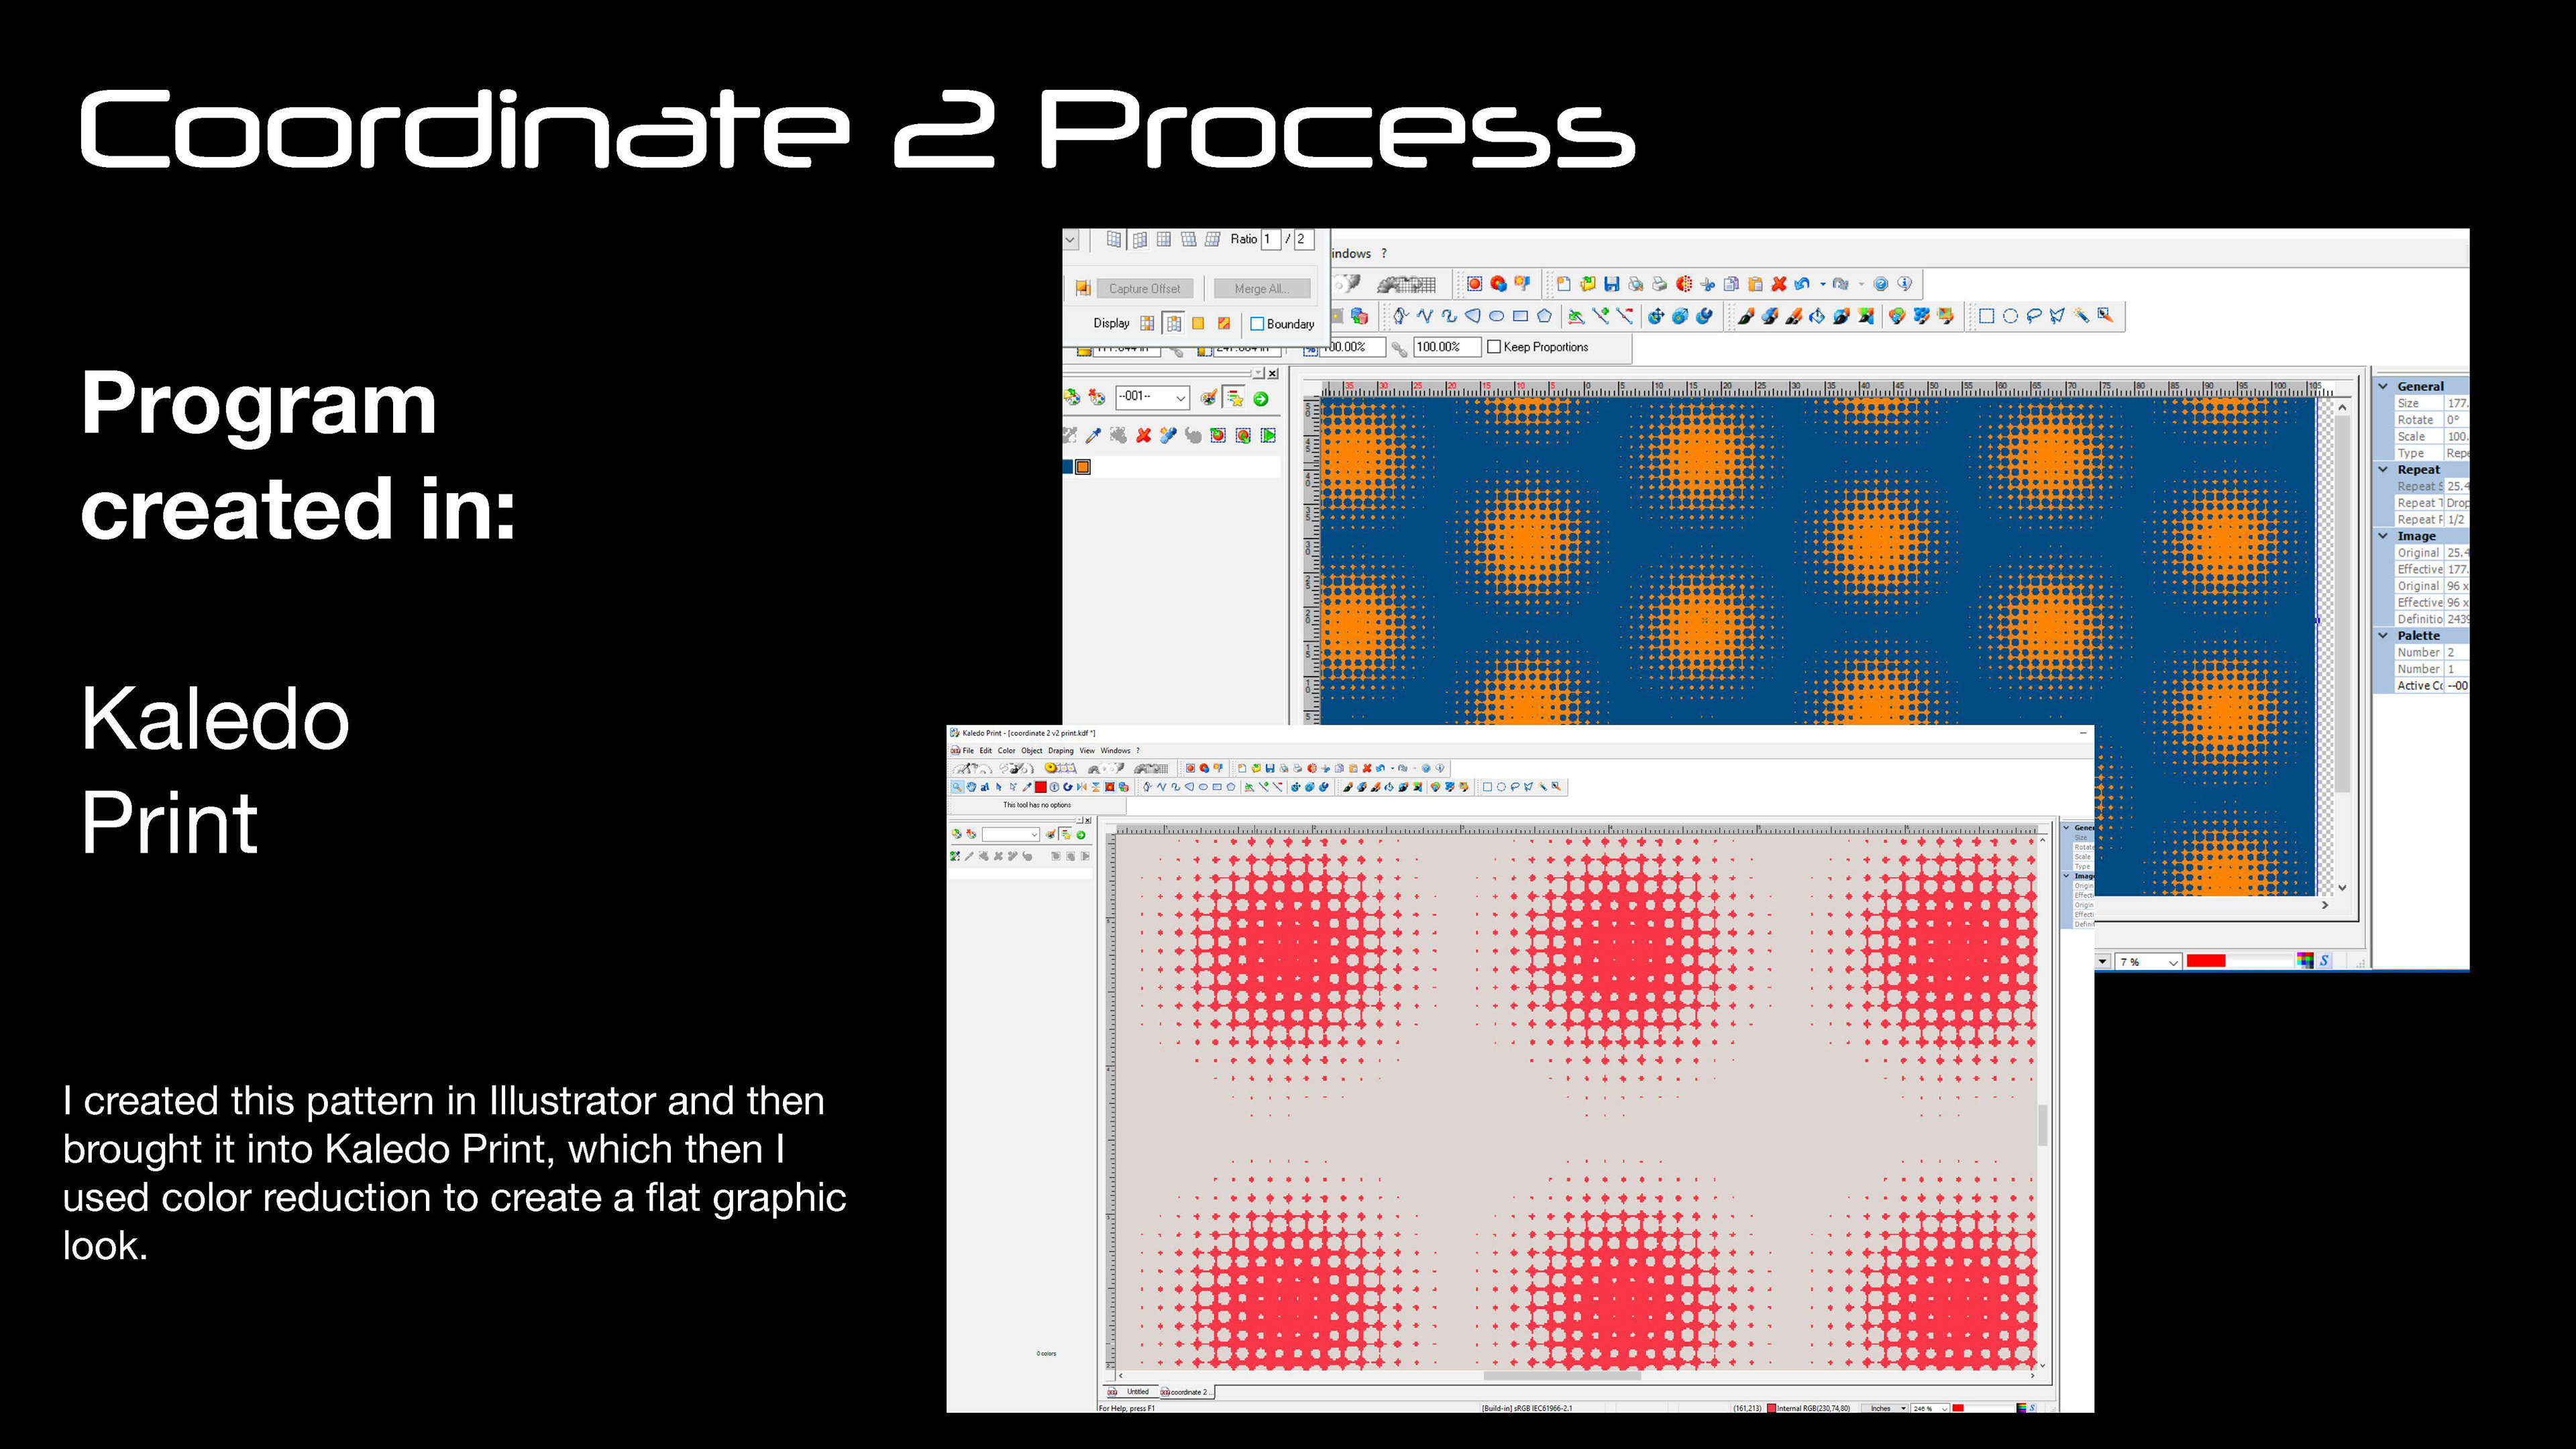Click the green arrow palette button
The image size is (2576, 1449).
pyautogui.click(x=1261, y=398)
